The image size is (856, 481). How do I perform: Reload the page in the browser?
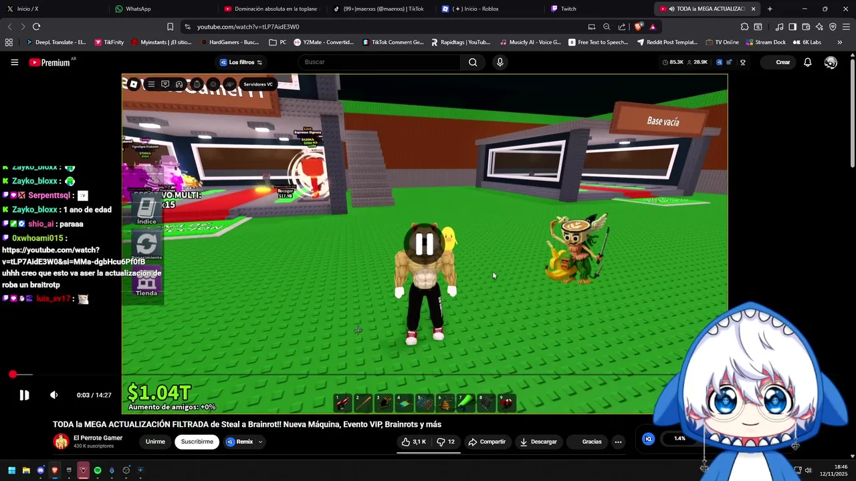click(x=36, y=27)
